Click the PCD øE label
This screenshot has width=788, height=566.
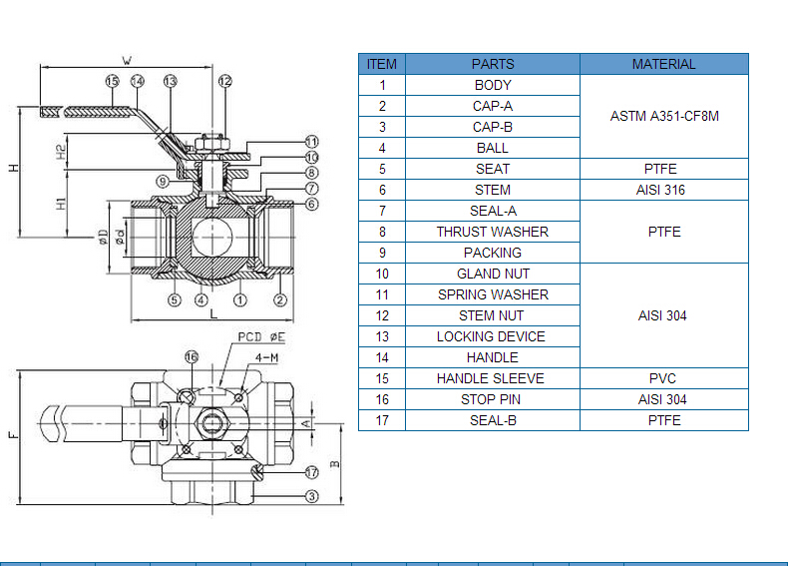point(261,336)
